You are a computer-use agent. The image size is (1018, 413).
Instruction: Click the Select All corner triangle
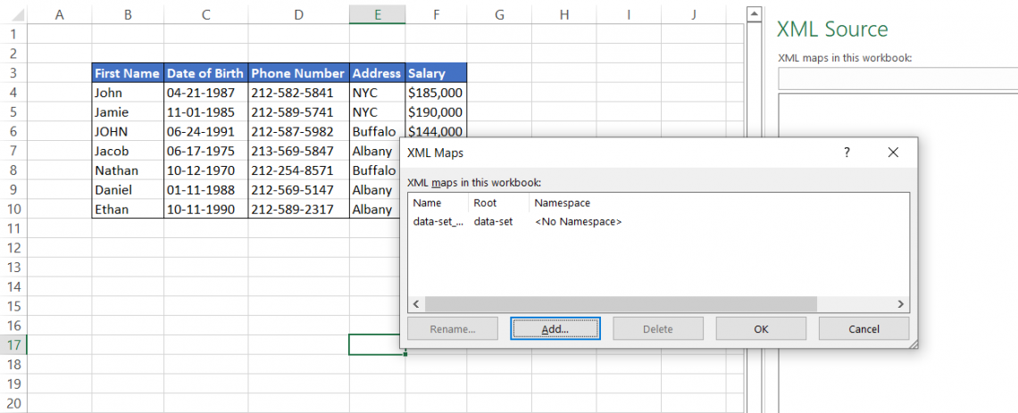15,14
